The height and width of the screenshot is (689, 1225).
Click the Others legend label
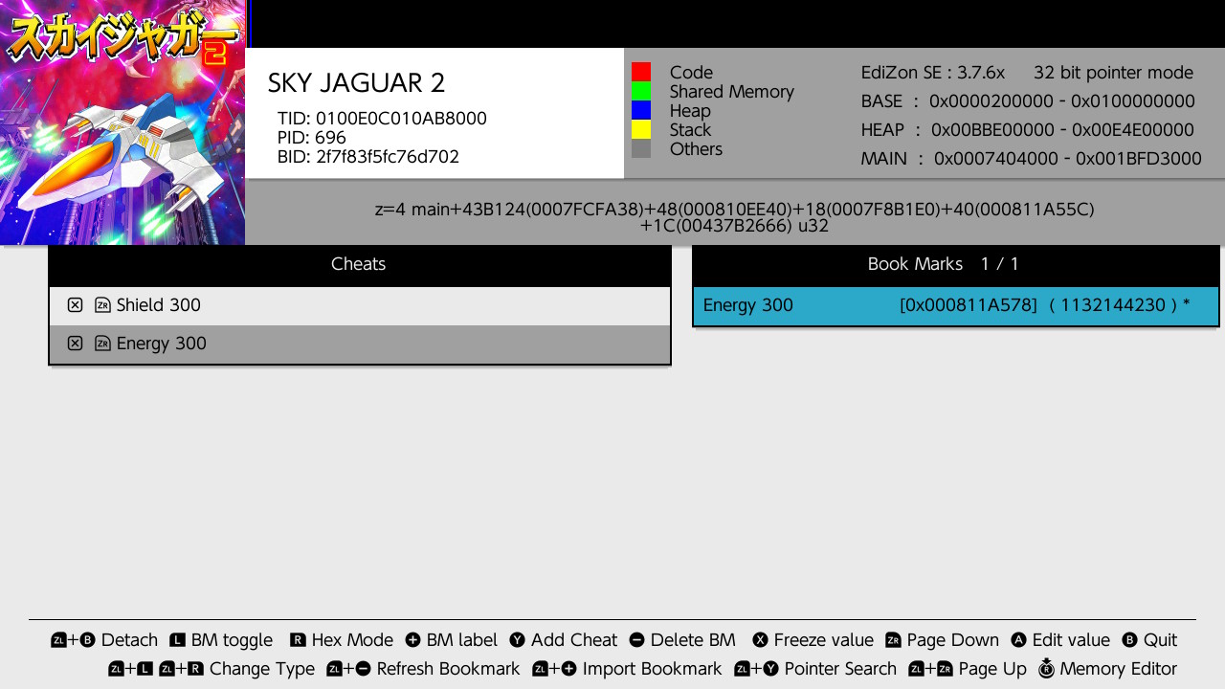tap(697, 149)
